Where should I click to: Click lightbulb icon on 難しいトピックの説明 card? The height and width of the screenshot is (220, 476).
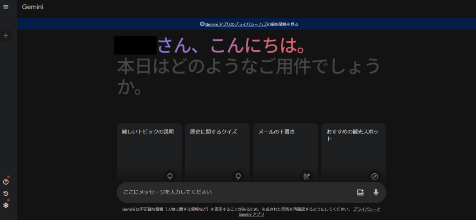point(170,176)
